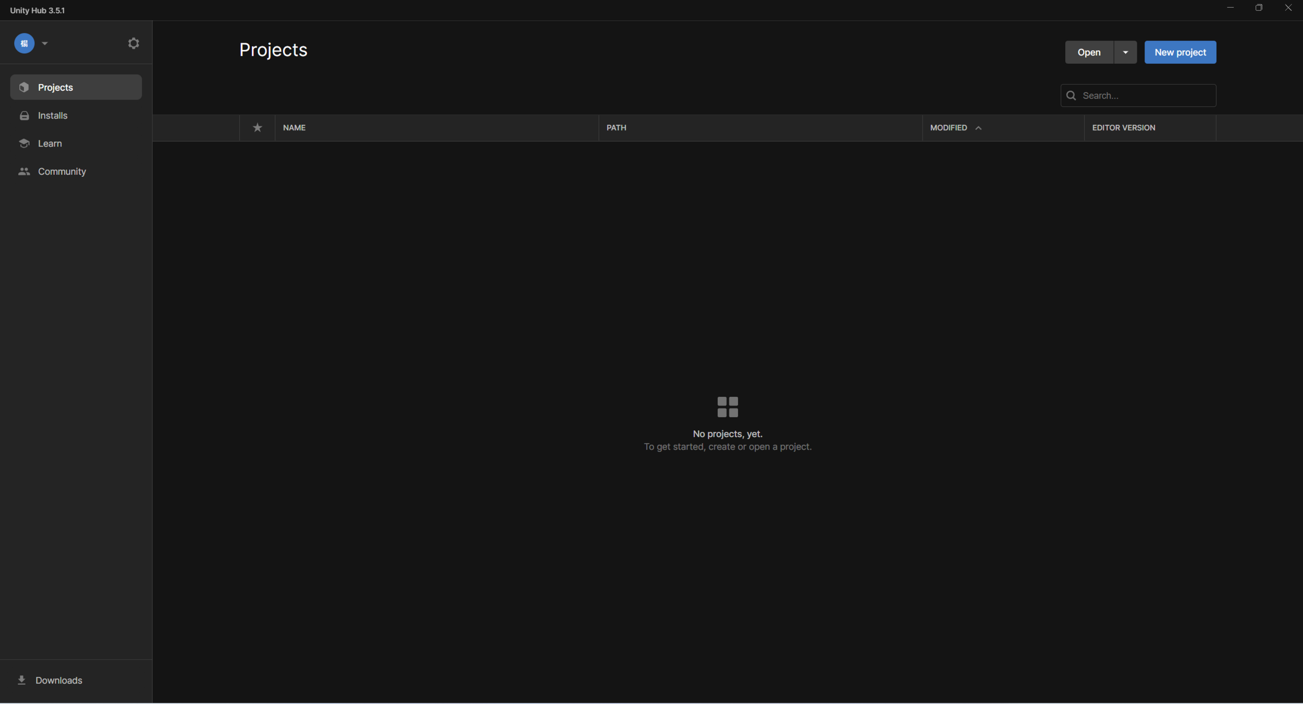The image size is (1303, 704).
Task: Sort projects by the Name column
Action: pos(294,128)
